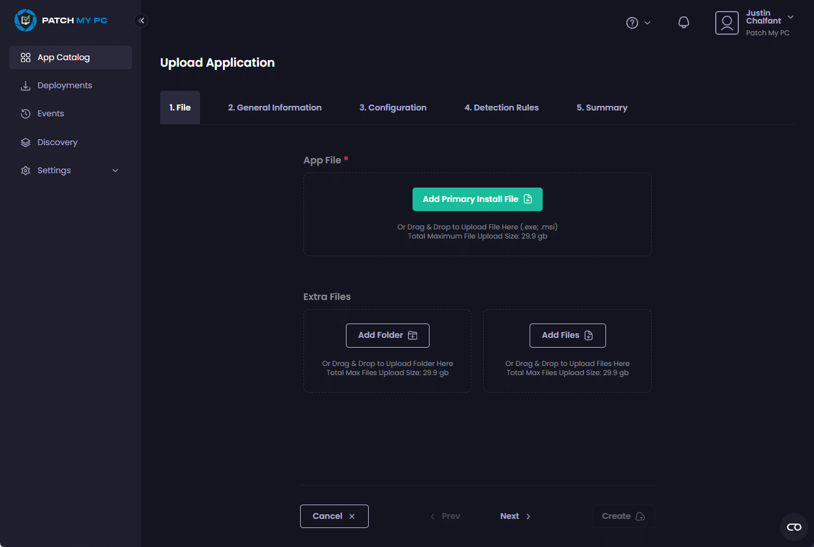Click the Patch My PC logo icon

coord(25,20)
